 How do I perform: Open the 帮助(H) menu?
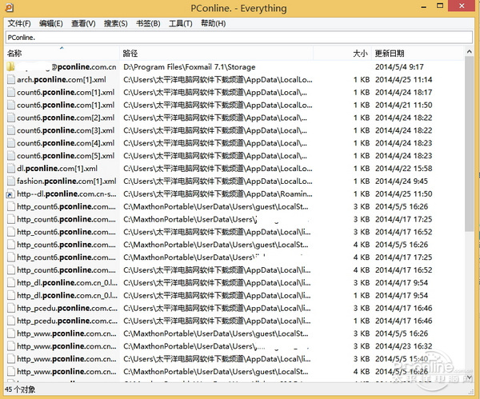tap(213, 23)
